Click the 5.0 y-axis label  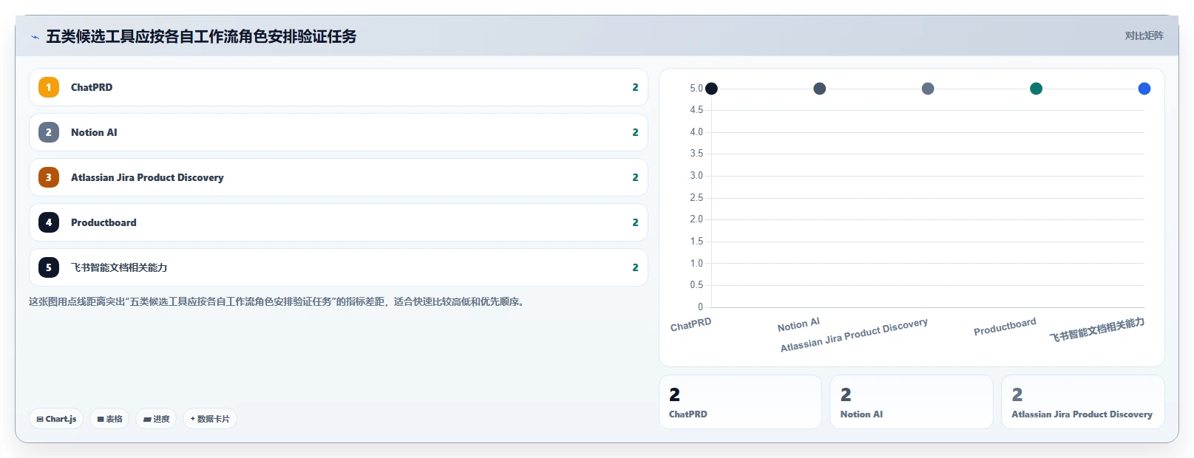coord(696,89)
